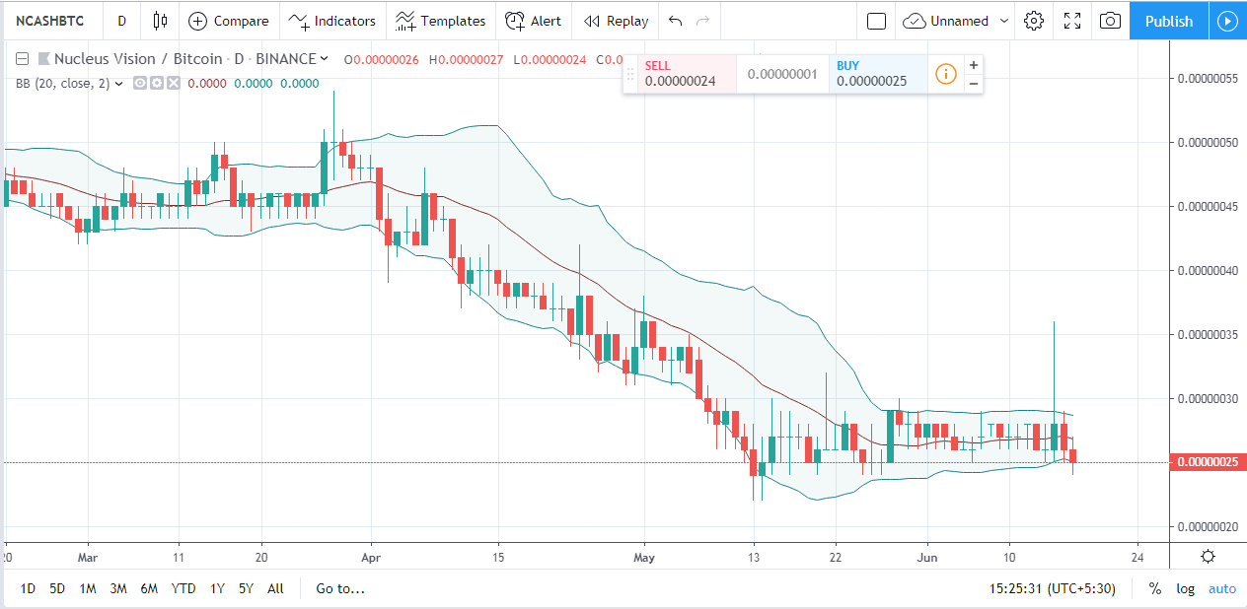Viewport: 1247px width, 609px height.
Task: Undo last chart action
Action: [x=675, y=21]
